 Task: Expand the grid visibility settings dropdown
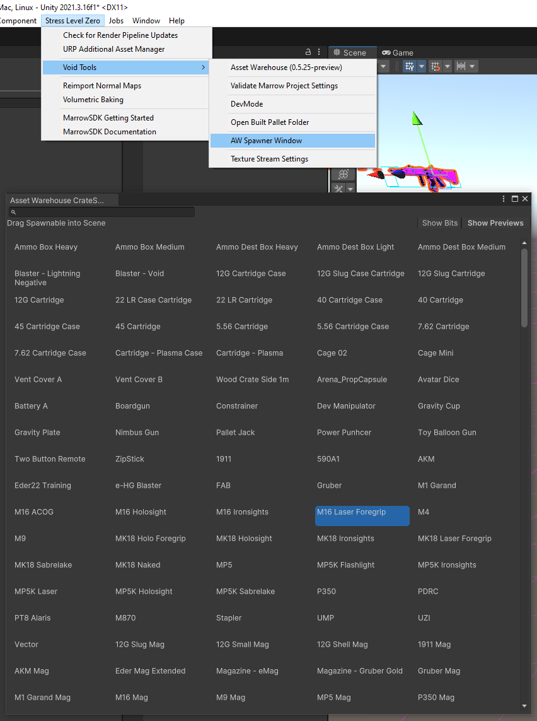pyautogui.click(x=422, y=66)
